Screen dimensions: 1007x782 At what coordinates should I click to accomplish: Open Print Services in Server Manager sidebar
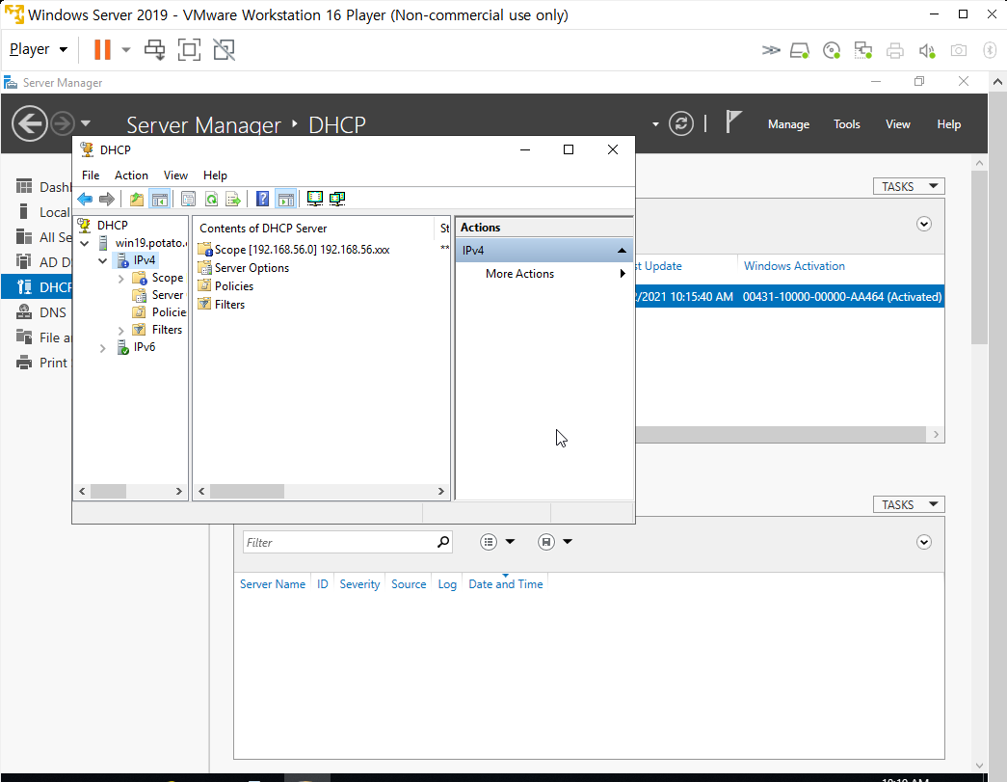(x=43, y=363)
